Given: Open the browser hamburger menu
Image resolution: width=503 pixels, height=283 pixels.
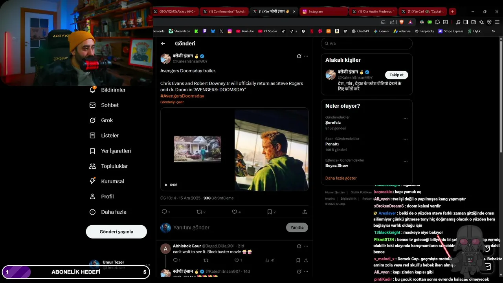Looking at the screenshot, I should [x=497, y=22].
